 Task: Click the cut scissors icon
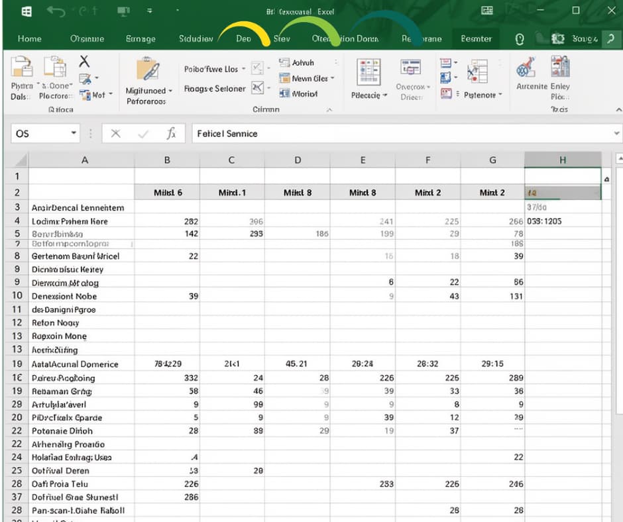pos(84,61)
